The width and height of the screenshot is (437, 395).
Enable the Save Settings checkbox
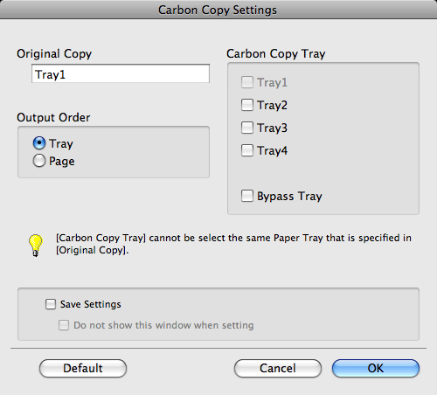coord(51,304)
